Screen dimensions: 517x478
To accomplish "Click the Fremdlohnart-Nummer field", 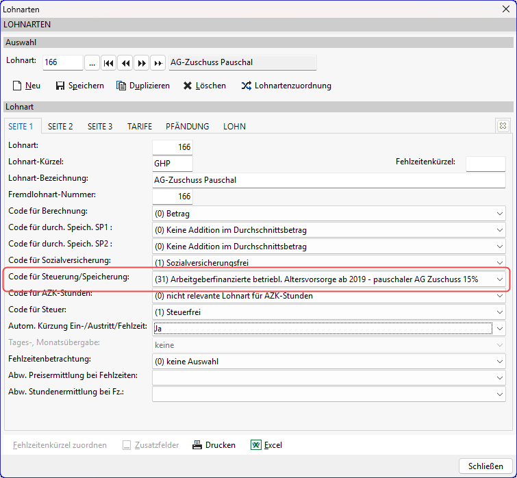I will click(x=173, y=197).
